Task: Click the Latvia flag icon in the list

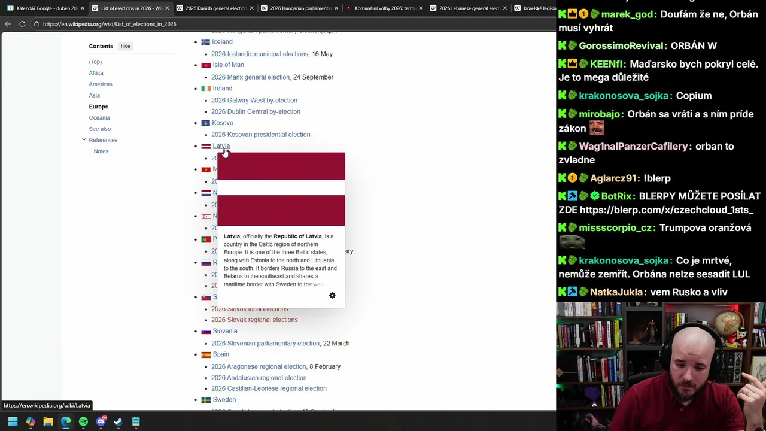Action: coord(205,146)
